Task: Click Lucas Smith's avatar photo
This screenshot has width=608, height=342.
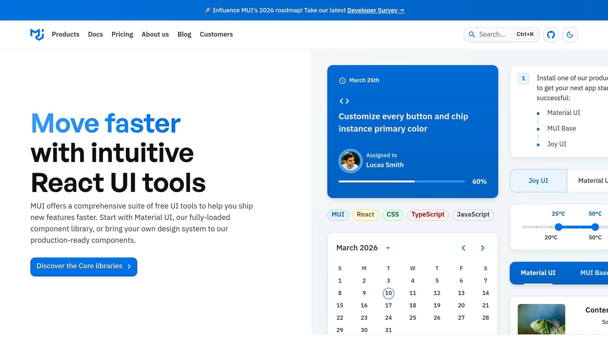Action: point(350,161)
